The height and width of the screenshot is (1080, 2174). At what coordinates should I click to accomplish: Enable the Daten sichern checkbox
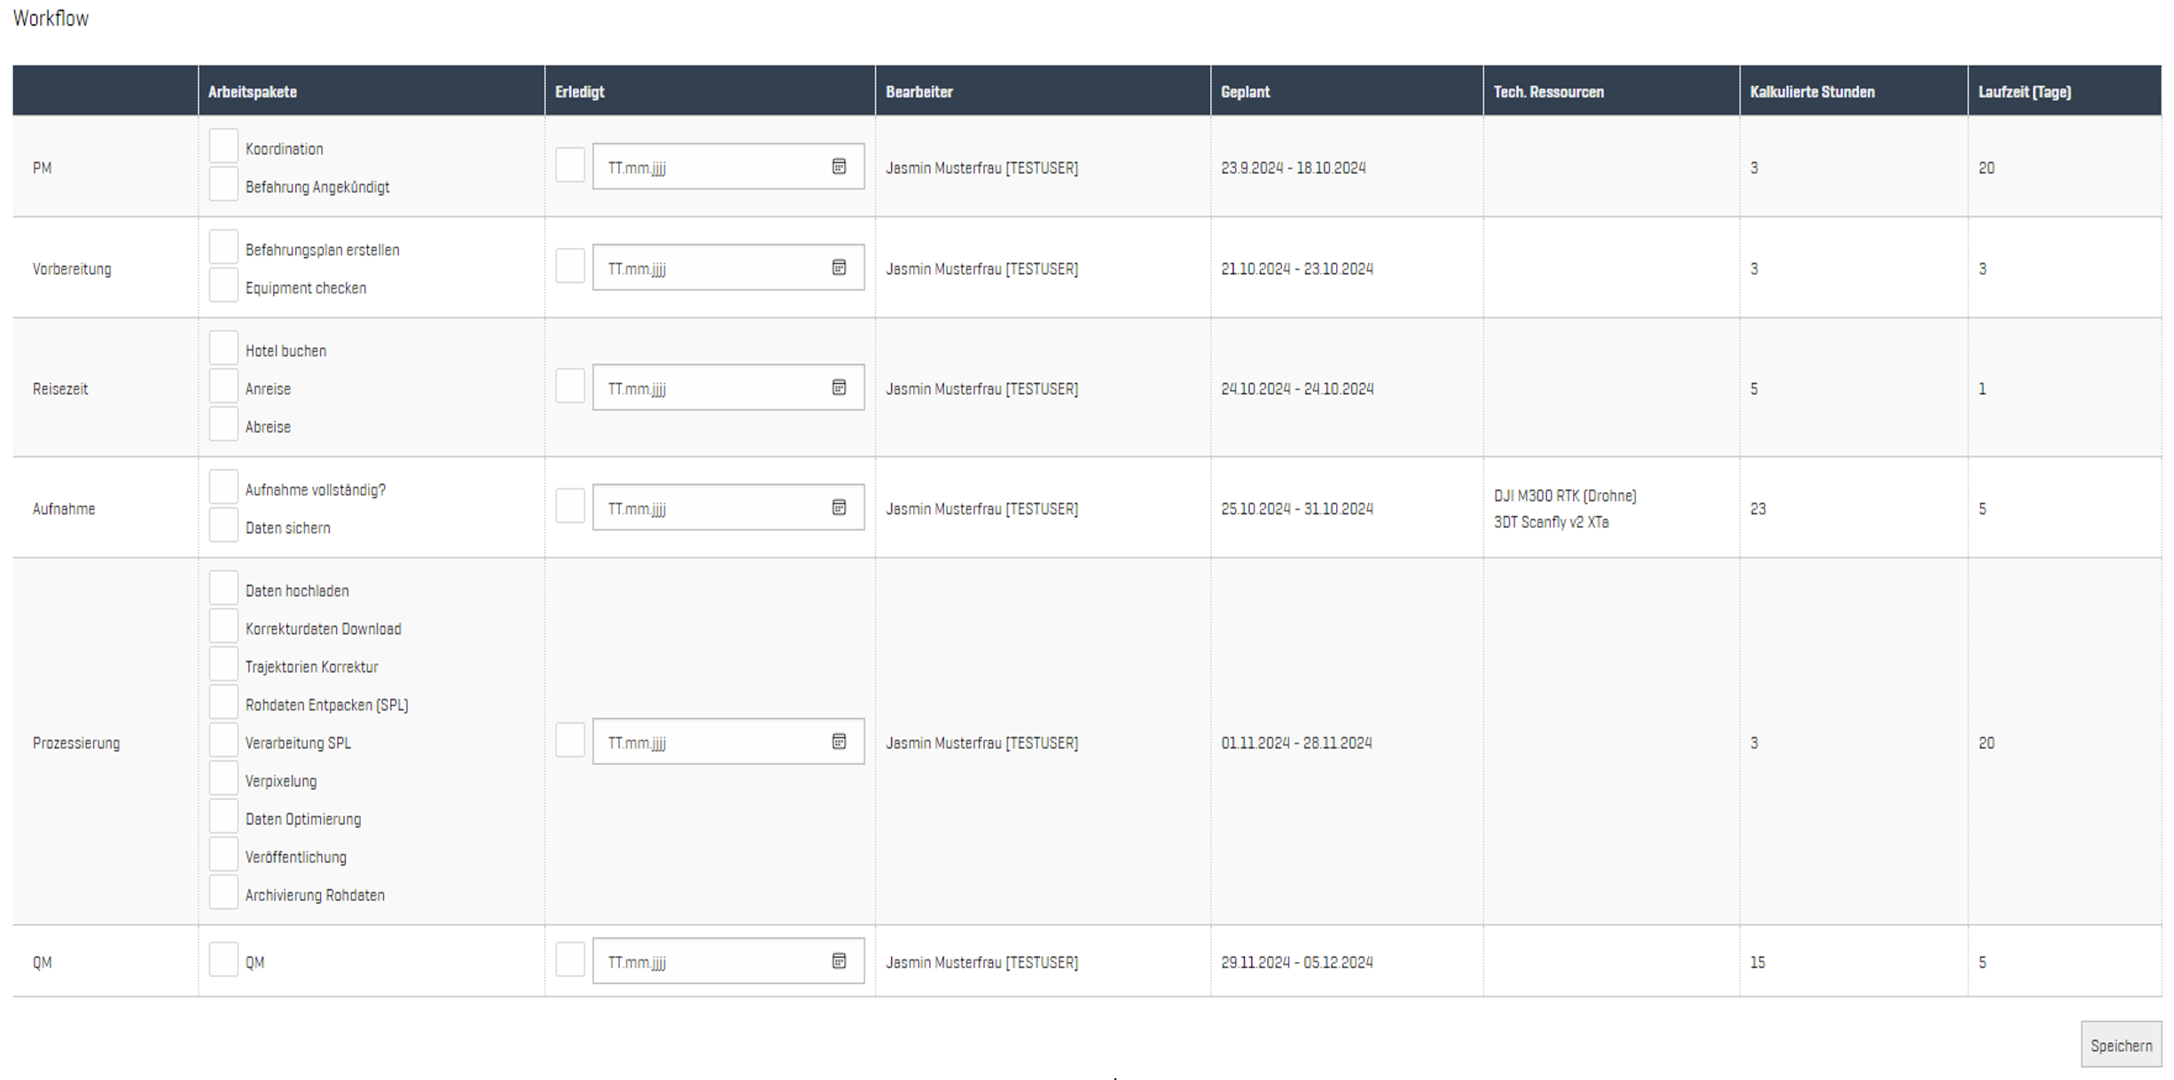click(223, 525)
